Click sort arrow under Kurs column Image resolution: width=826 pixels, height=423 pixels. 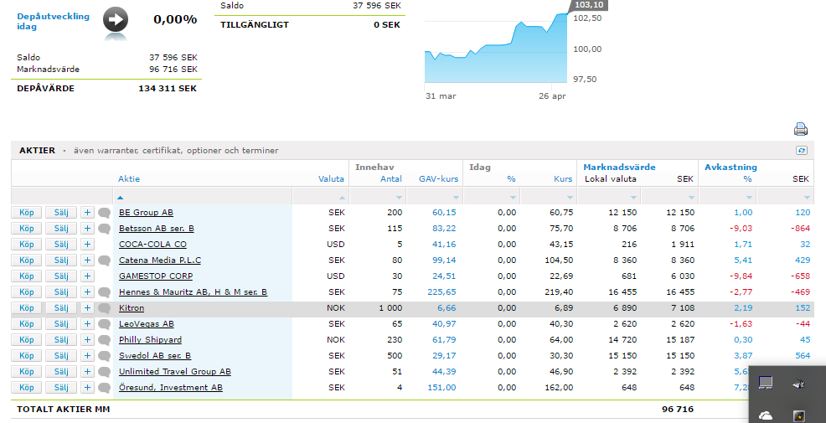click(570, 198)
